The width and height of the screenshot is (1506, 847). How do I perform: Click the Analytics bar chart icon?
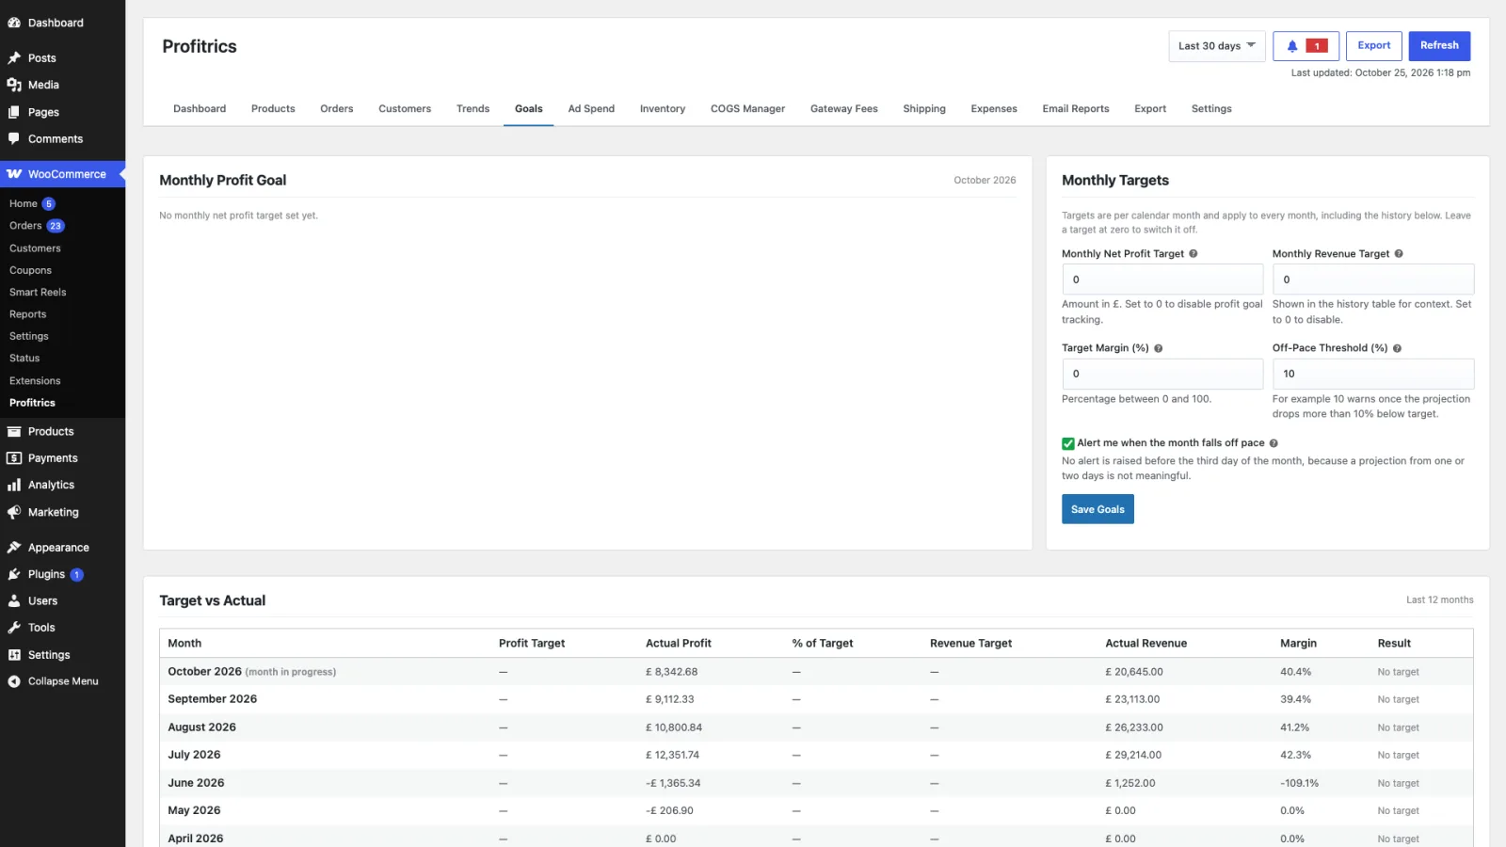tap(14, 485)
